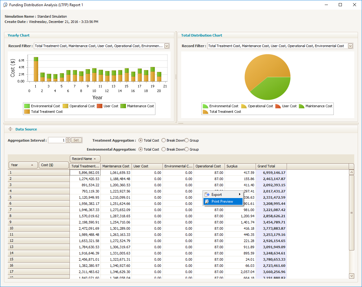Select Total Cost for Environmental Aggregation
Image resolution: width=362 pixels, height=287 pixels.
pos(141,149)
